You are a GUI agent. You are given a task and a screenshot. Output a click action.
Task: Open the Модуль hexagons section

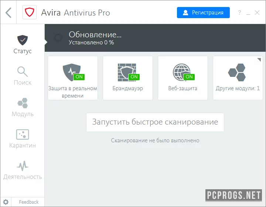click(23, 107)
